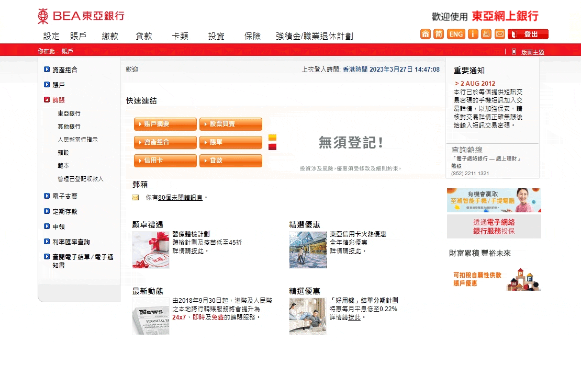Expand 電子支票 in the sidebar

click(61, 196)
